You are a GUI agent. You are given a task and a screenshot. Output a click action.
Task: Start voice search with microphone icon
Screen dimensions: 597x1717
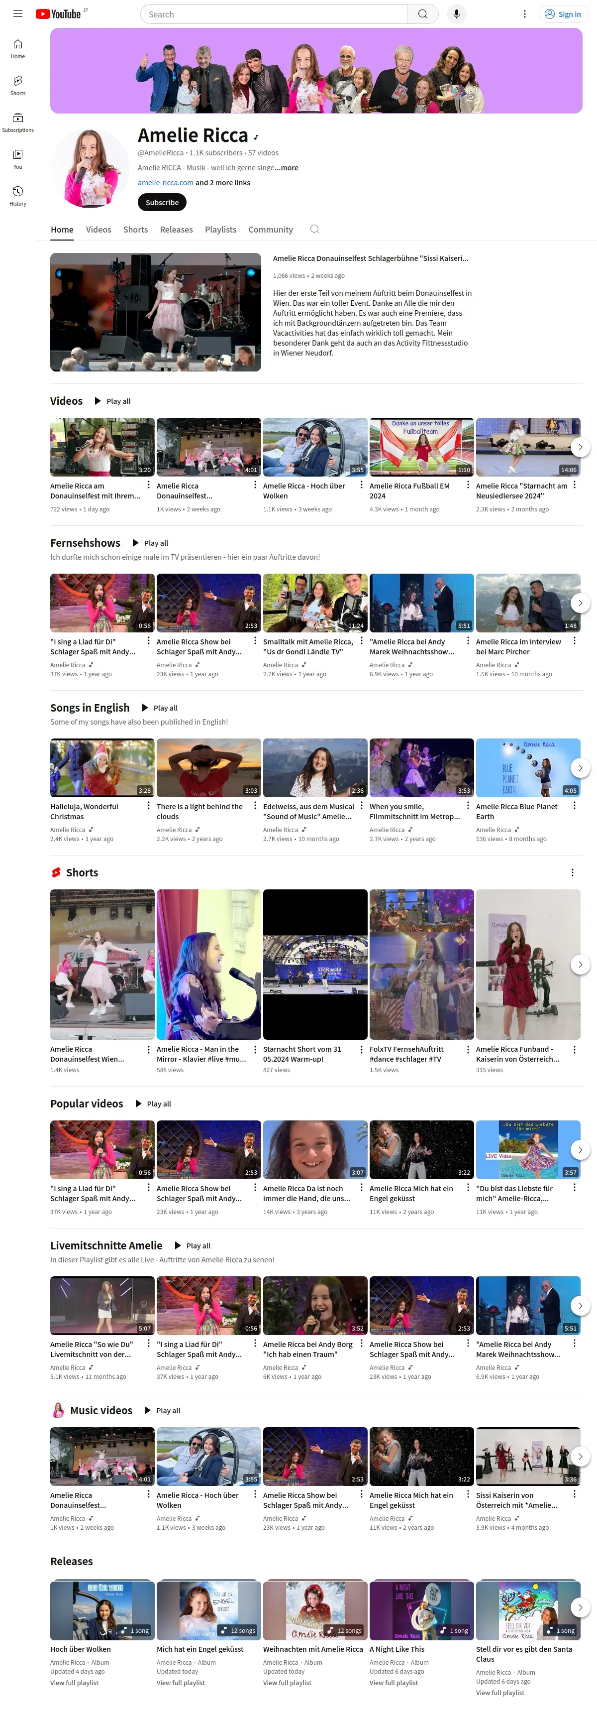(457, 14)
